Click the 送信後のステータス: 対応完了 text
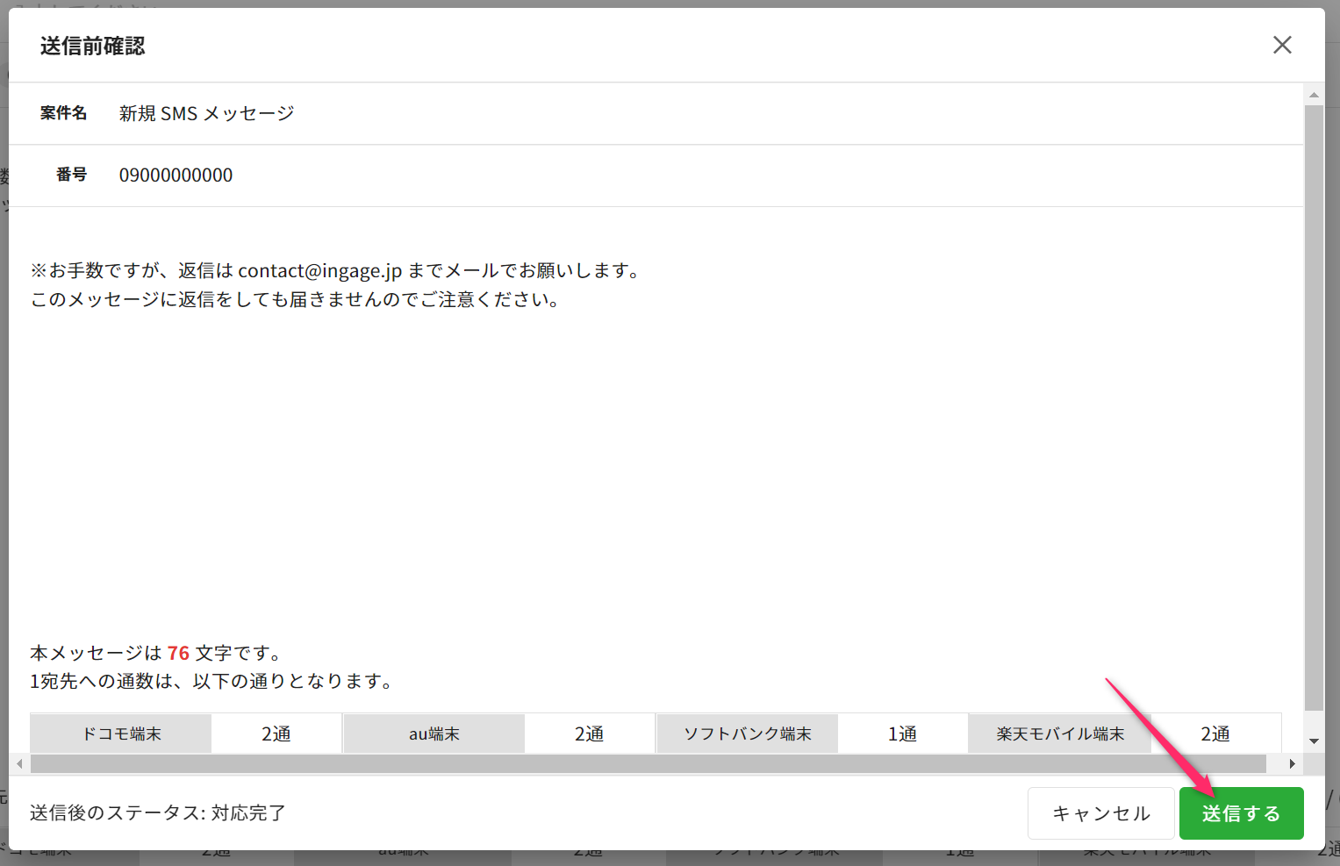The image size is (1340, 866). coord(158,812)
